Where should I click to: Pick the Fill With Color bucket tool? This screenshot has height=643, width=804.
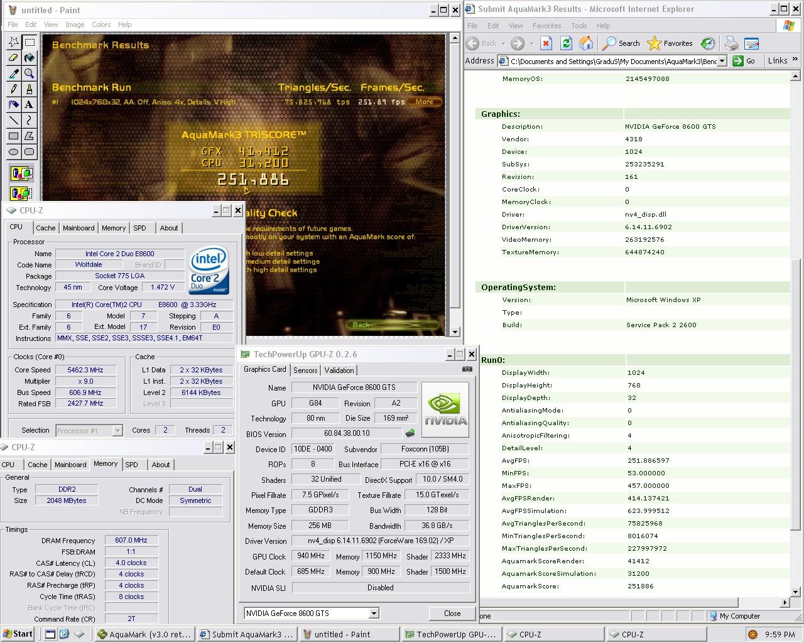click(x=29, y=58)
